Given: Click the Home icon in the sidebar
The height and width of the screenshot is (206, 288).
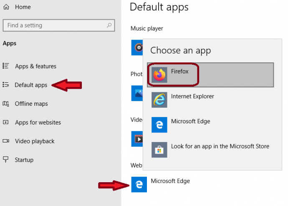Looking at the screenshot, I should click(6, 7).
